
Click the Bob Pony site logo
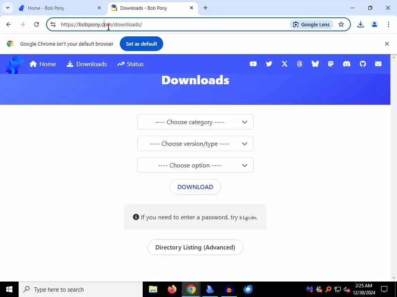tap(14, 65)
